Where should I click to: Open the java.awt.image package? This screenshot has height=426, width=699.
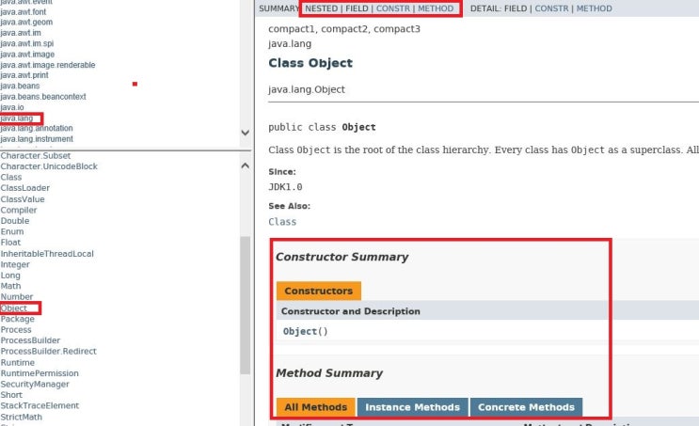pos(27,55)
